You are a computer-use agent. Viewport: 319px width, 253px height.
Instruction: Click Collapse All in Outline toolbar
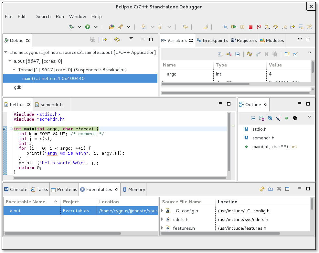point(253,118)
